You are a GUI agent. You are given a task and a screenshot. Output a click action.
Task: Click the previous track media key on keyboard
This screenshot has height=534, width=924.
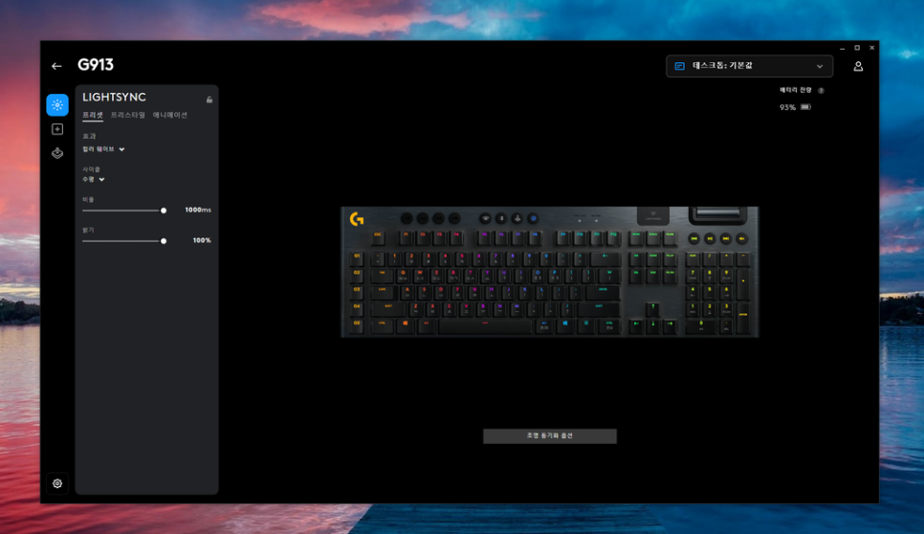click(694, 238)
